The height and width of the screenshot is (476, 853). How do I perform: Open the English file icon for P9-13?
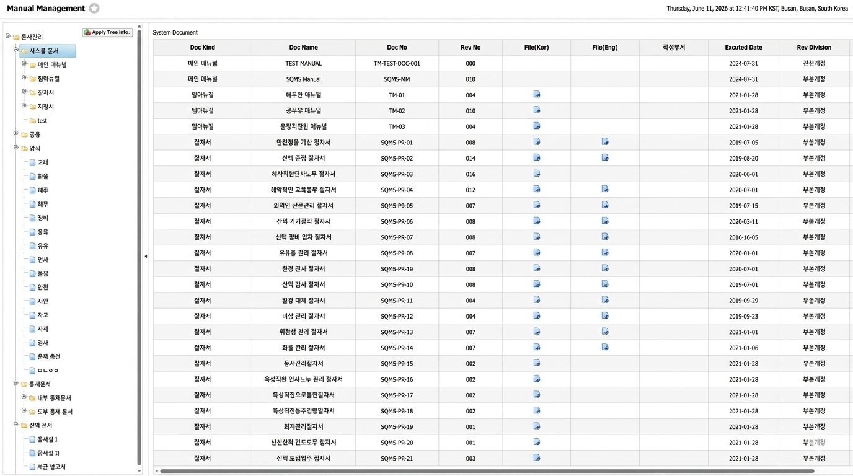click(605, 332)
